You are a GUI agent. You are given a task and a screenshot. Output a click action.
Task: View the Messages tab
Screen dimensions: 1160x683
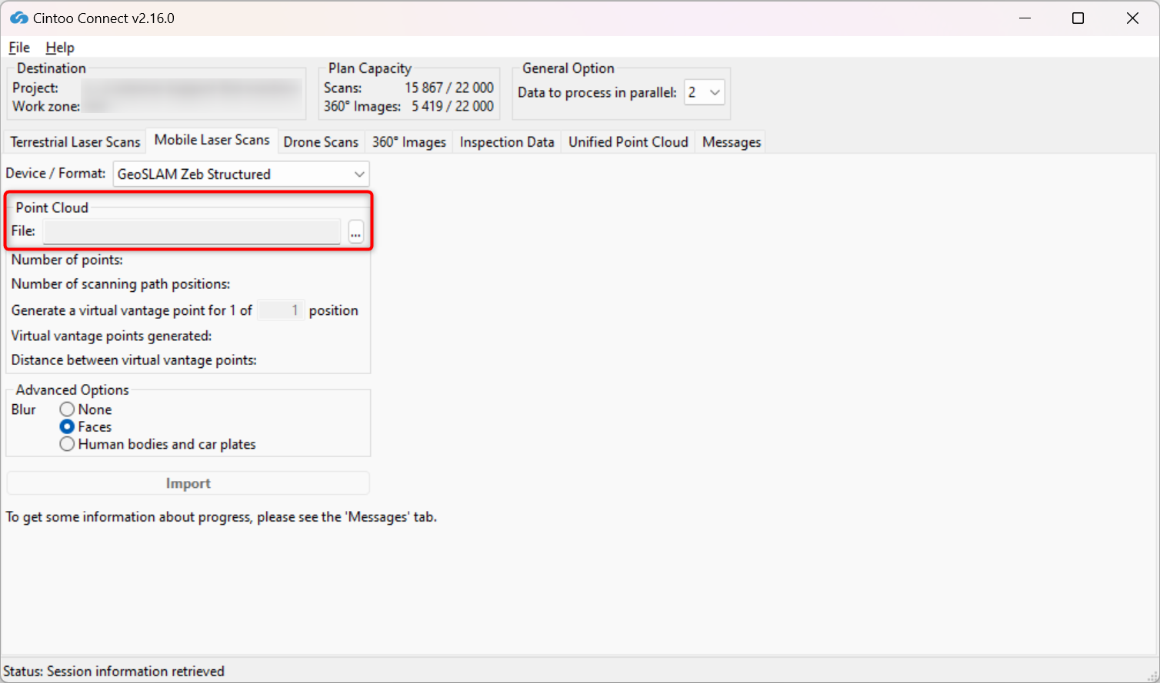(732, 142)
